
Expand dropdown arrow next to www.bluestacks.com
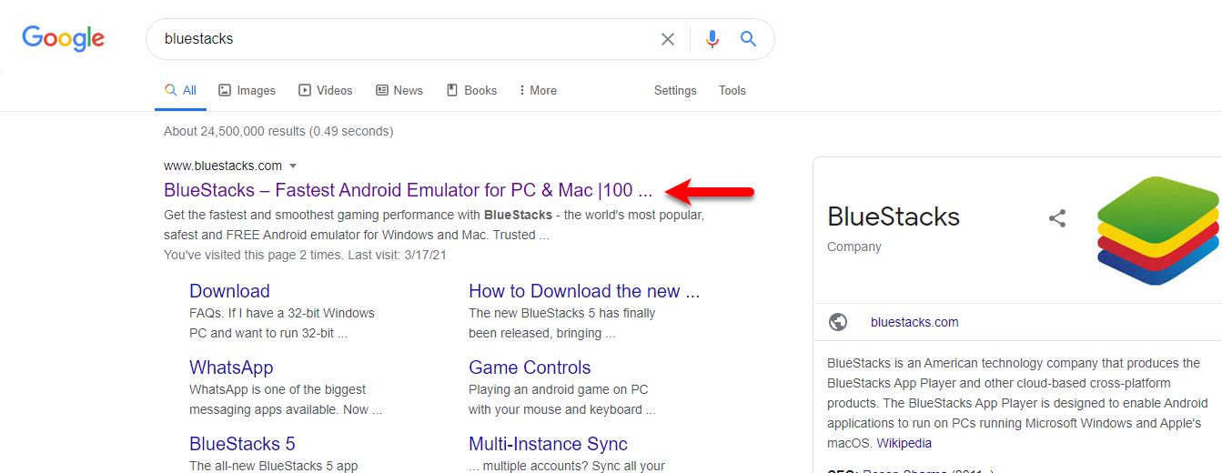coord(293,166)
